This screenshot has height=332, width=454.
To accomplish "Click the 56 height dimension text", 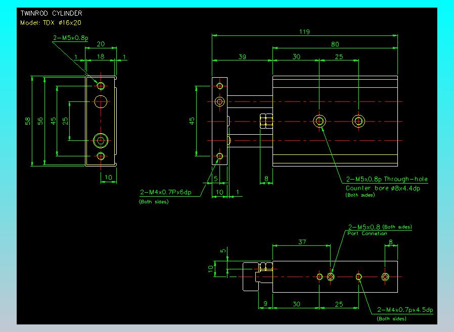I will pyautogui.click(x=40, y=121).
